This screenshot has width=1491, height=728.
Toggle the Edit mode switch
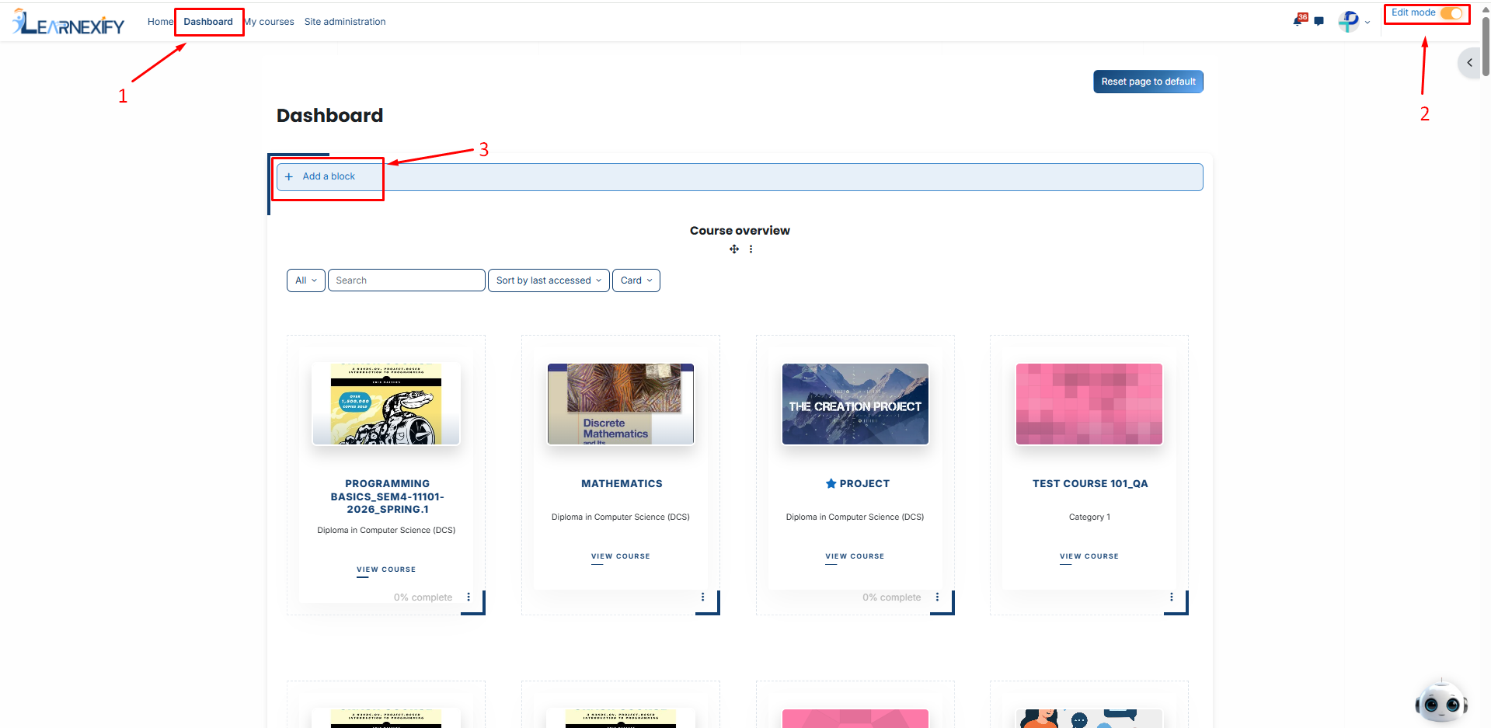pos(1451,13)
